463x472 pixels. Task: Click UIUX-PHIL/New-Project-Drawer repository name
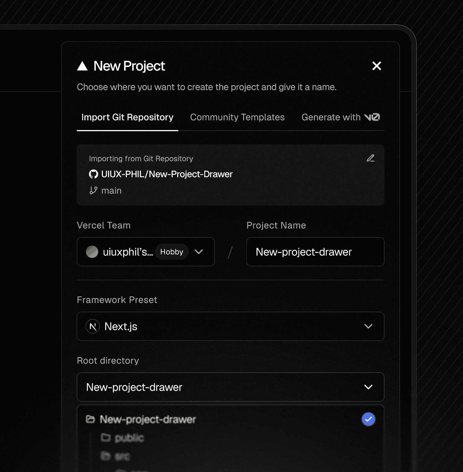point(167,174)
